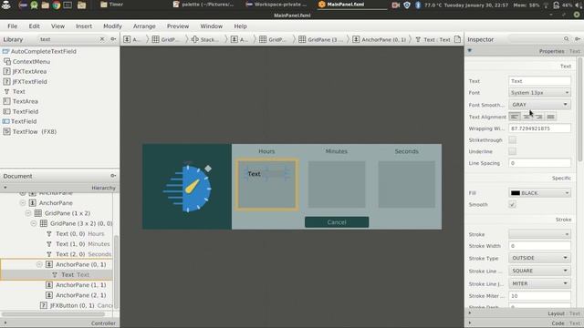Viewport: 584px width, 328px height.
Task: Open the Preview menu
Action: click(178, 26)
